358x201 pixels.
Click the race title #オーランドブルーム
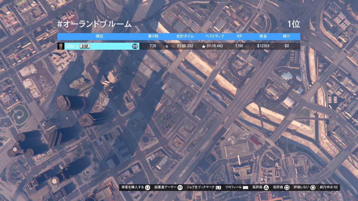click(x=94, y=24)
